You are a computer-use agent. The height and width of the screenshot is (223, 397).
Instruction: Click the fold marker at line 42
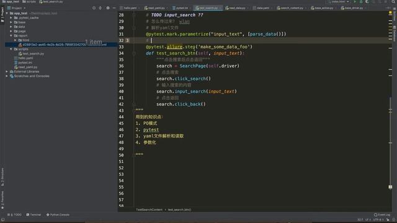134,104
